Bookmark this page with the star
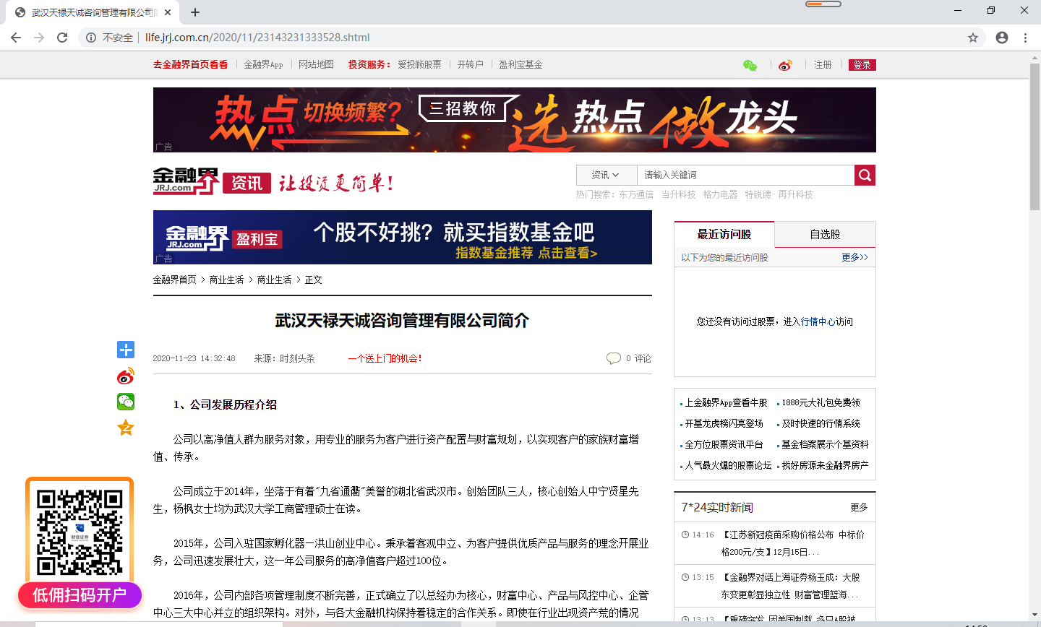The image size is (1041, 627). (973, 38)
